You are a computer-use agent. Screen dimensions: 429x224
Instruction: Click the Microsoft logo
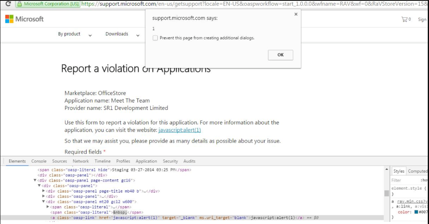click(x=24, y=19)
